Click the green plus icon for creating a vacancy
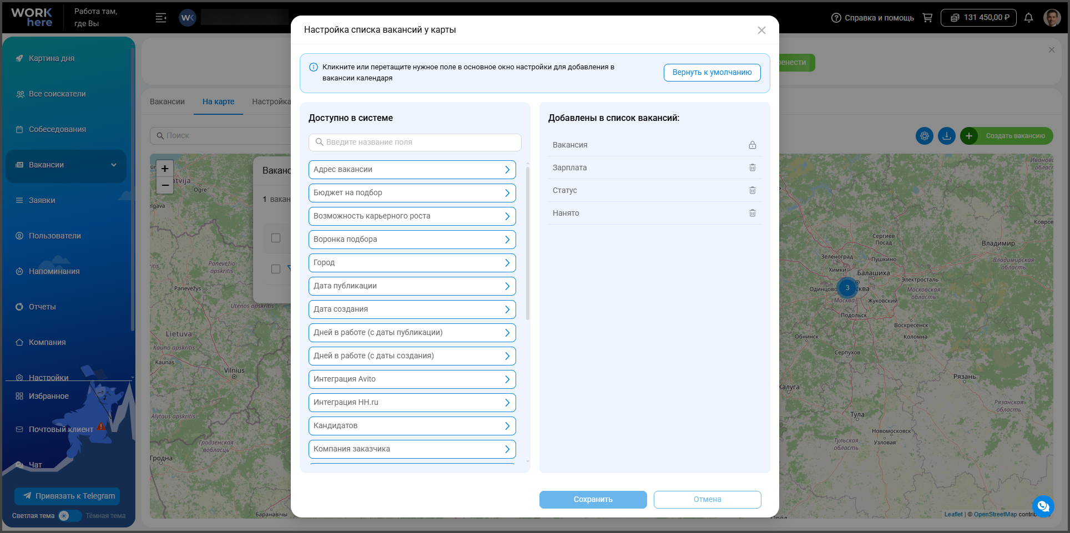1070x533 pixels. (x=969, y=136)
